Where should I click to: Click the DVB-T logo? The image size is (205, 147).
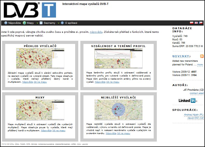[30, 10]
